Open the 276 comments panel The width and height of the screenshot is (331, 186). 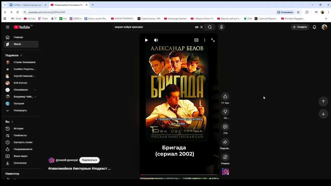[225, 127]
